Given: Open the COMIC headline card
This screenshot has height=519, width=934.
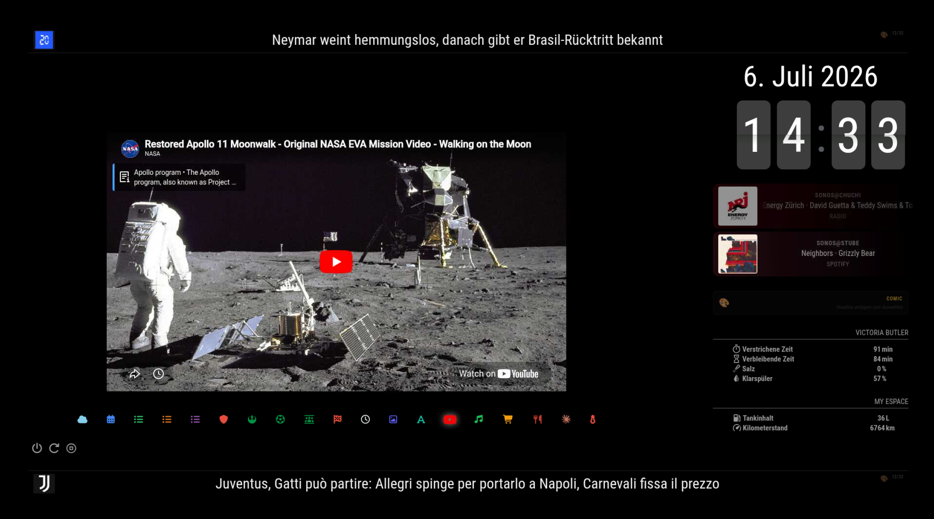Looking at the screenshot, I should coord(811,303).
